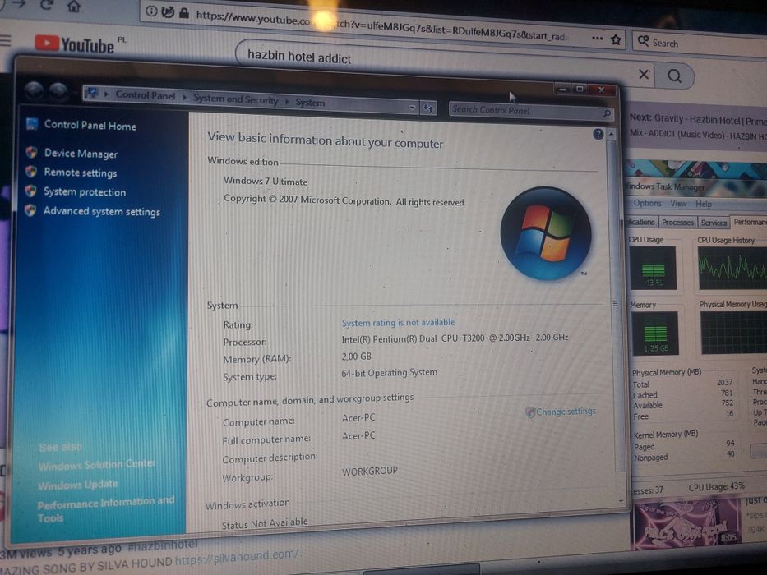This screenshot has height=575, width=767.
Task: Click the System protection shield icon
Action: (30, 191)
